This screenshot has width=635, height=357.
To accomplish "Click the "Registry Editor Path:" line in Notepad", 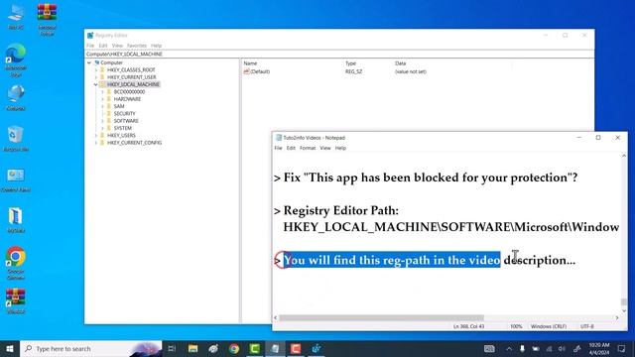I will [341, 211].
